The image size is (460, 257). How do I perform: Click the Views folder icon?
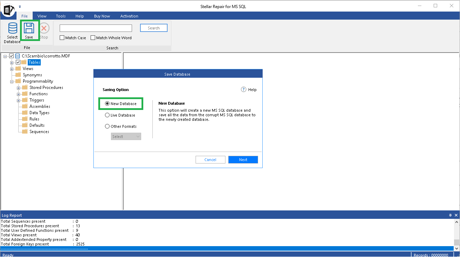point(18,69)
